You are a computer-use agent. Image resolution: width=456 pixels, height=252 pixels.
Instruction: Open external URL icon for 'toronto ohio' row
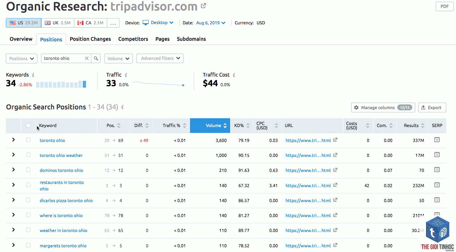[335, 140]
